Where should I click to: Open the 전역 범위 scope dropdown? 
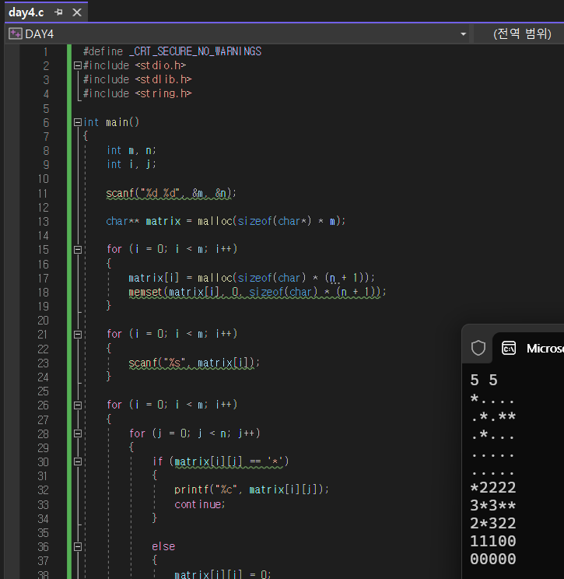tap(522, 34)
